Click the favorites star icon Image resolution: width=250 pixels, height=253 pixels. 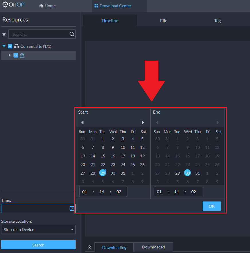tap(4, 34)
